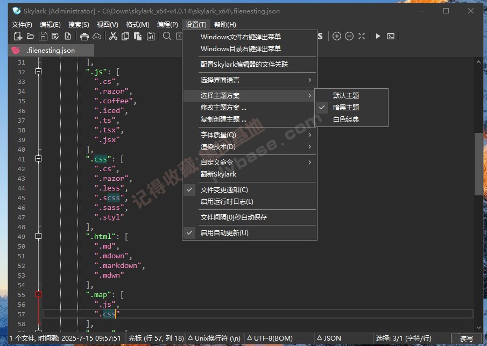This screenshot has height=346, width=487.
Task: Click the scrollbar down arrow
Action: [478, 328]
